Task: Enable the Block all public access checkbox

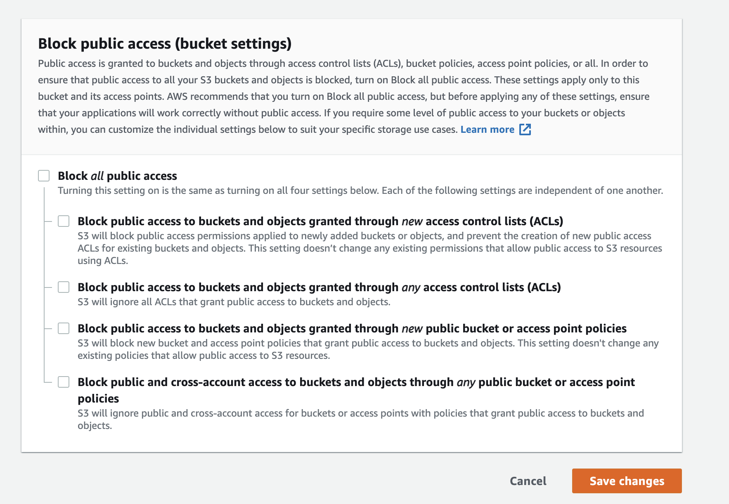Action: click(44, 176)
